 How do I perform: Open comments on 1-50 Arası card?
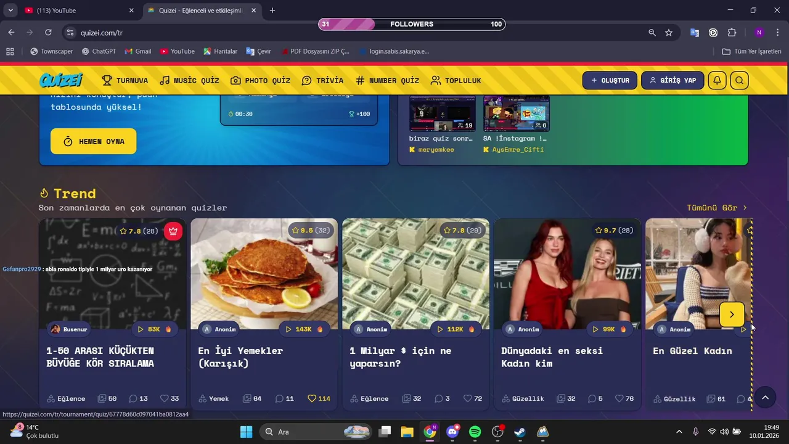pos(138,398)
